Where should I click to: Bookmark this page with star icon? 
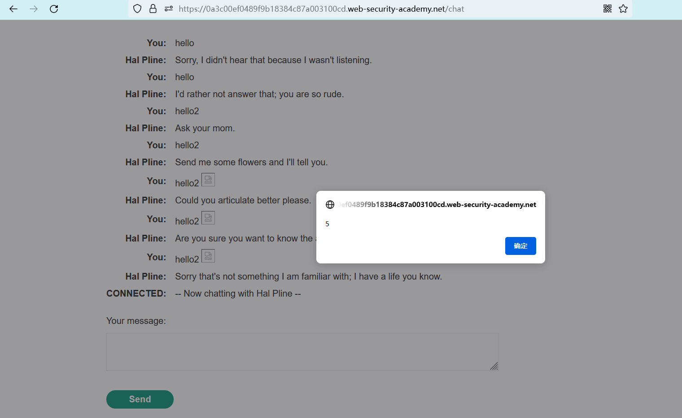623,9
